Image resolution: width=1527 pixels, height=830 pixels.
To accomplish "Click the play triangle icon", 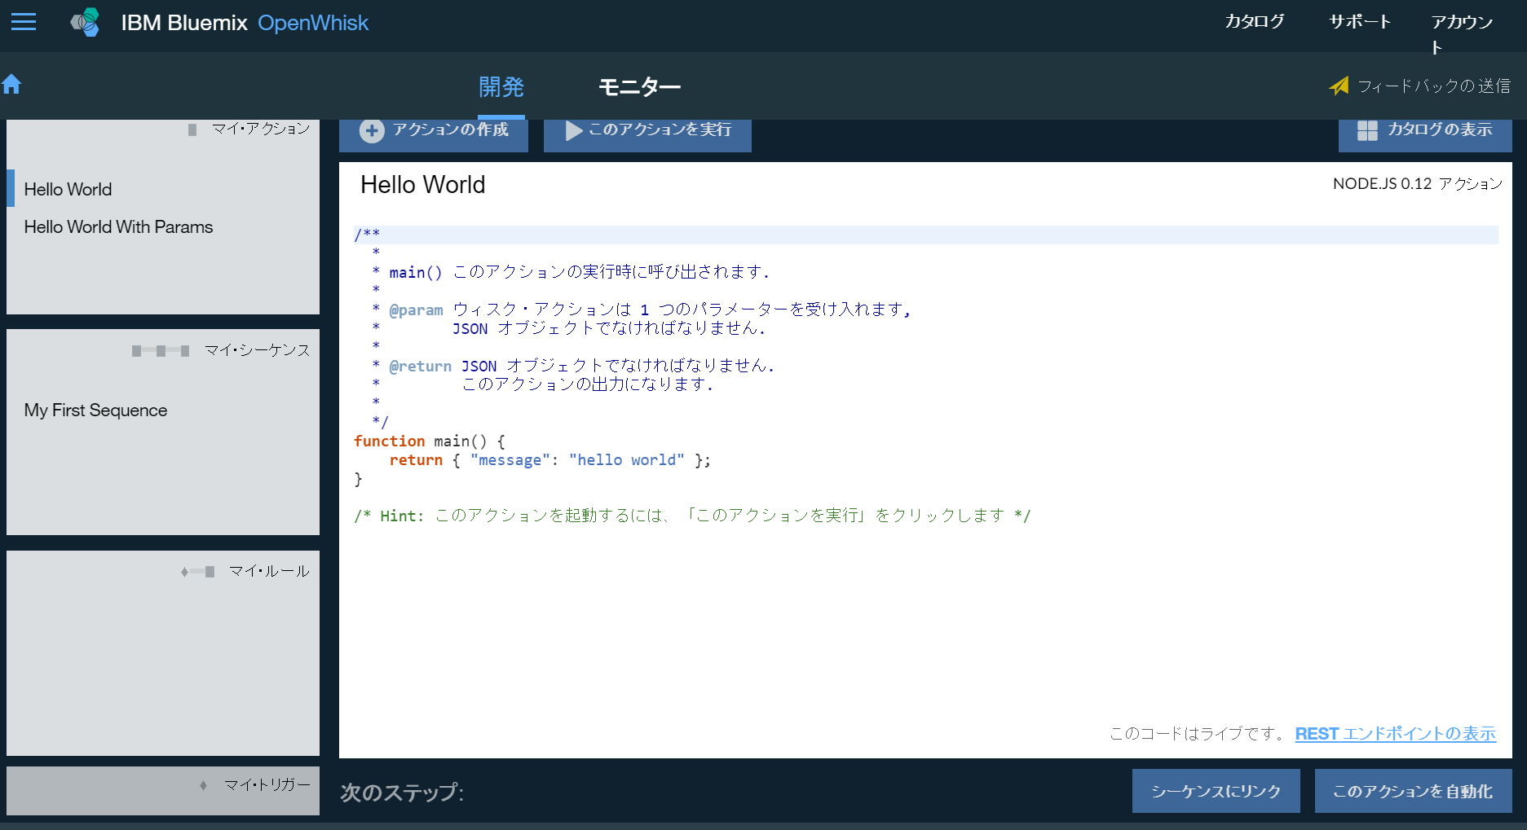I will coord(574,130).
